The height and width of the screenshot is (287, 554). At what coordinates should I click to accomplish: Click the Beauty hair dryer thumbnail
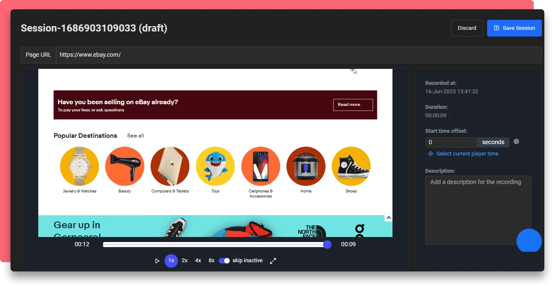click(125, 166)
